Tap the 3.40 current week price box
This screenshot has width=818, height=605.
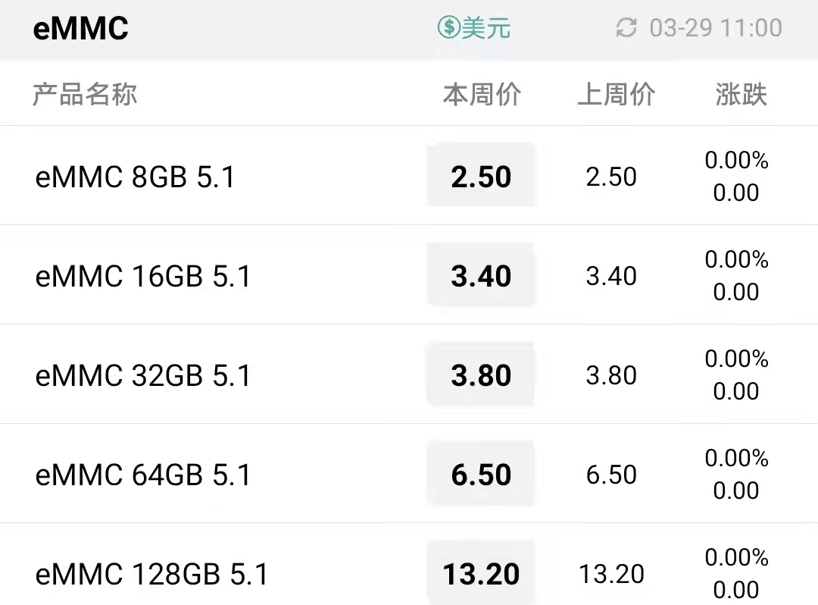481,275
